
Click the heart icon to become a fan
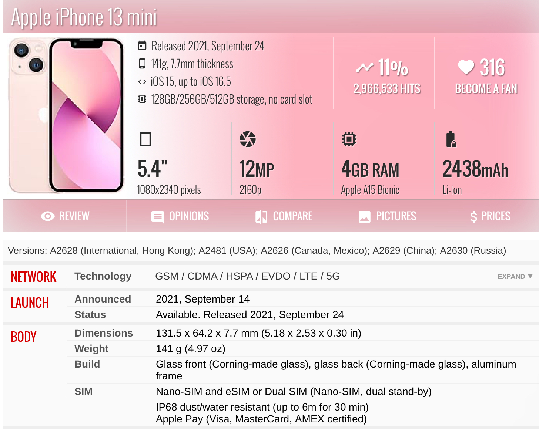(x=466, y=67)
